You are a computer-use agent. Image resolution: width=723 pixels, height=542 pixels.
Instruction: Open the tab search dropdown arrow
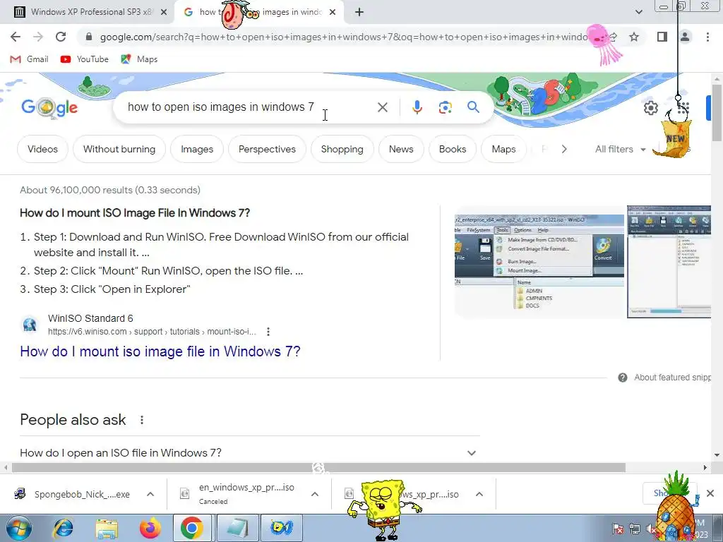point(638,12)
